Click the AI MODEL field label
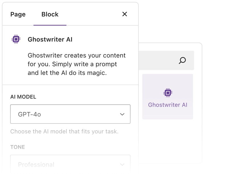 tap(23, 97)
